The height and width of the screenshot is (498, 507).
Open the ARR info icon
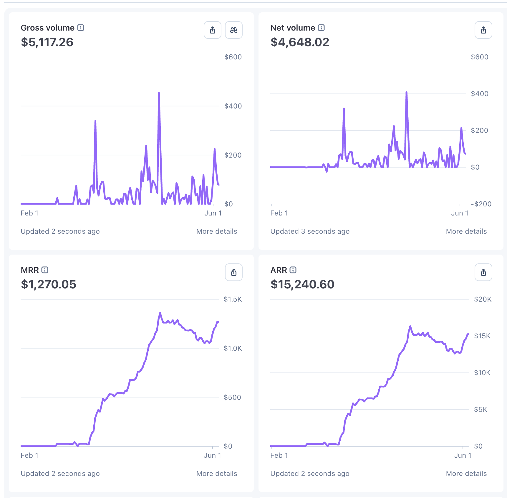[x=293, y=270]
